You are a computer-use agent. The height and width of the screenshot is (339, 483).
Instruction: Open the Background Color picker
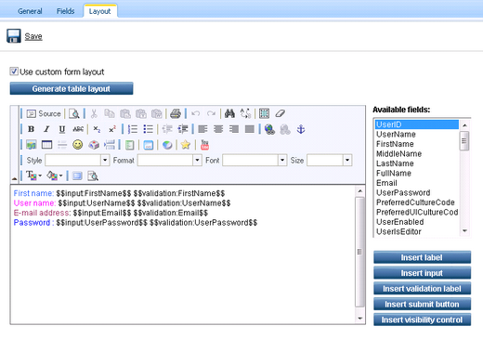[55, 176]
